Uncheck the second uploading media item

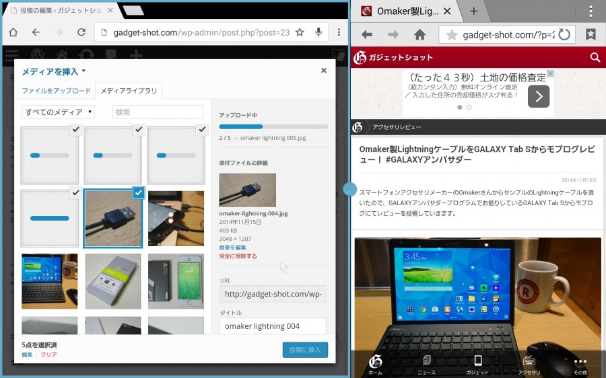pyautogui.click(x=139, y=129)
